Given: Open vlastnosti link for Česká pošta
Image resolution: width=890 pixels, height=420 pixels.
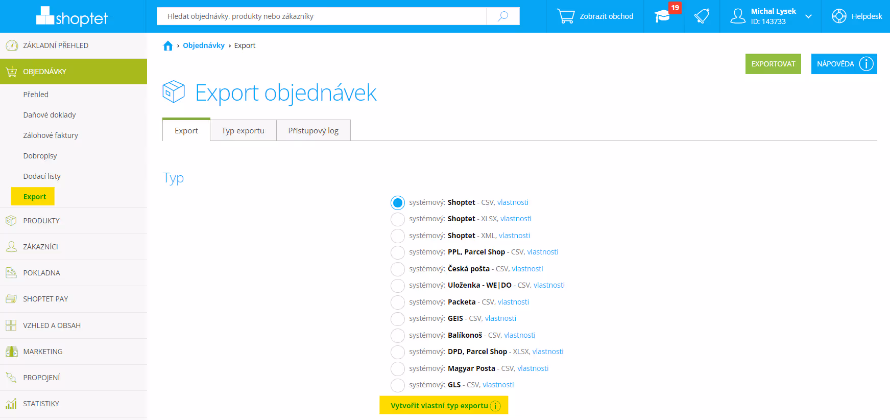Looking at the screenshot, I should [x=527, y=269].
